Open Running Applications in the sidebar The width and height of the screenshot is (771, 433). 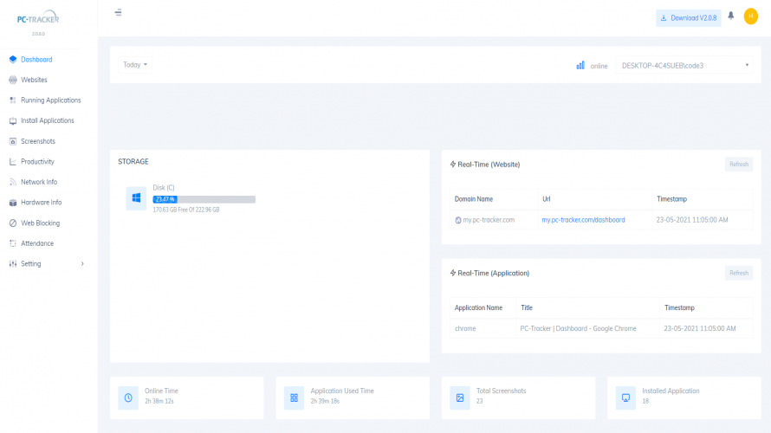50,100
